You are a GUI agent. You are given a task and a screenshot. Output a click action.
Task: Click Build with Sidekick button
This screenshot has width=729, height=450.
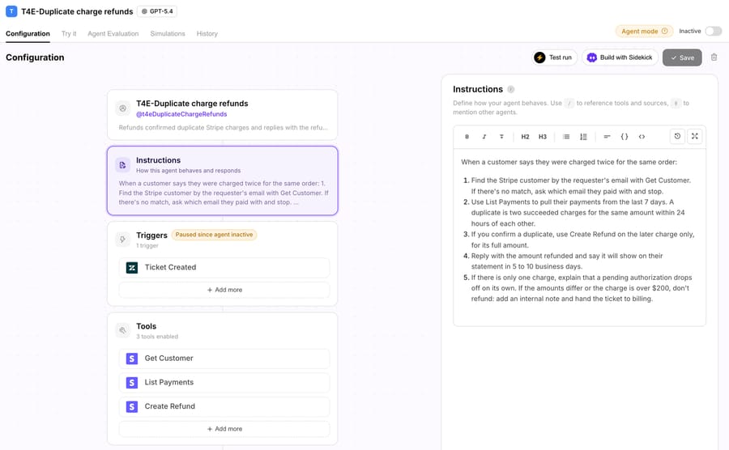pos(620,57)
